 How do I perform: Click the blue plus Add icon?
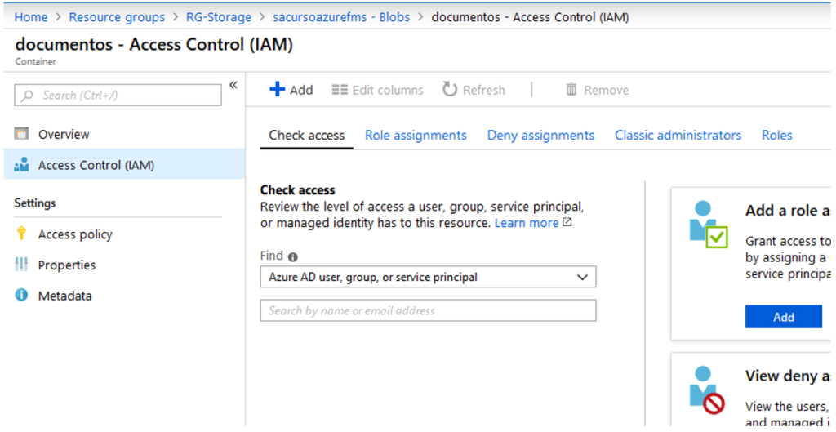[278, 90]
